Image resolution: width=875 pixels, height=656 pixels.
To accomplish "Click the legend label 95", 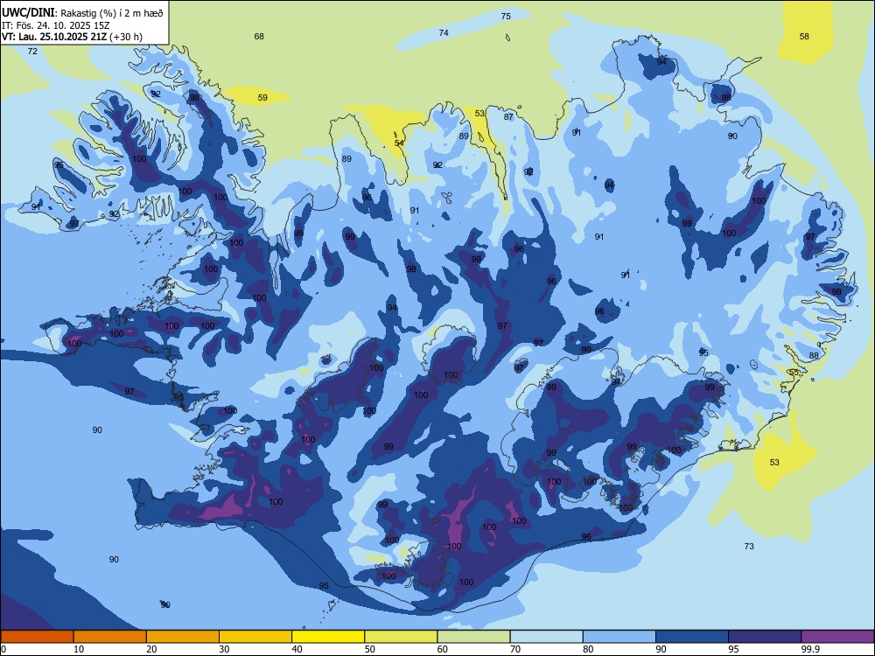I will (734, 649).
